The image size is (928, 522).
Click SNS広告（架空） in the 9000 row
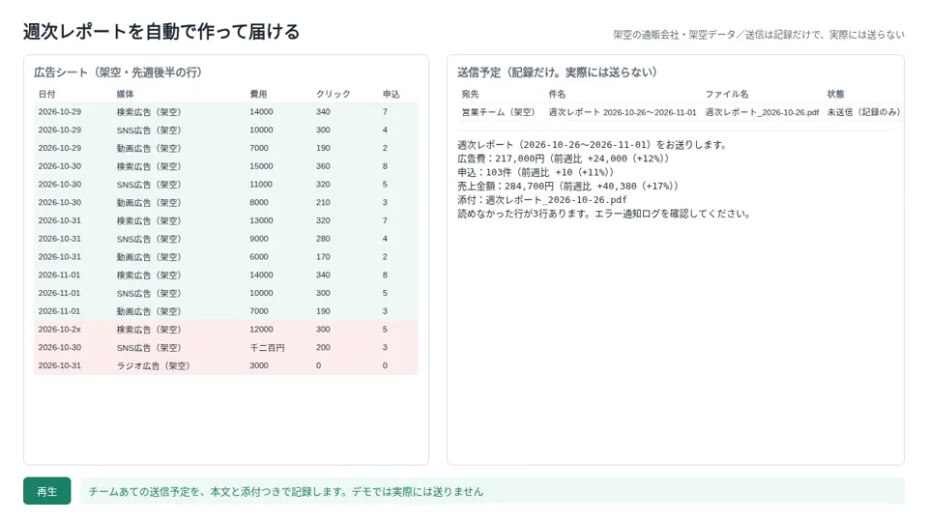(149, 239)
